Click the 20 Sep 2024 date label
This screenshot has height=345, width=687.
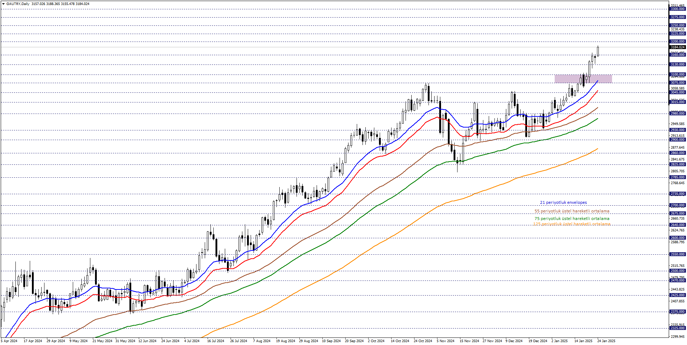click(x=354, y=341)
